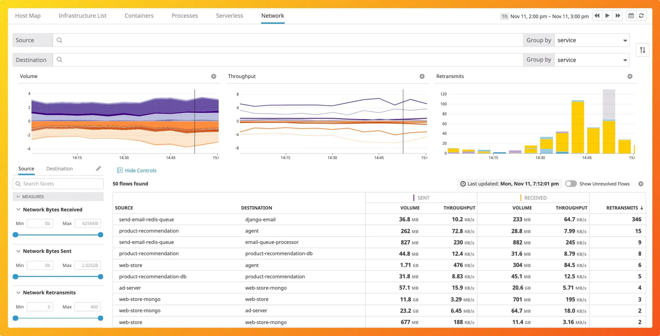This screenshot has width=660, height=336.
Task: Click the product-recommendation-db source cell
Action: click(x=153, y=276)
